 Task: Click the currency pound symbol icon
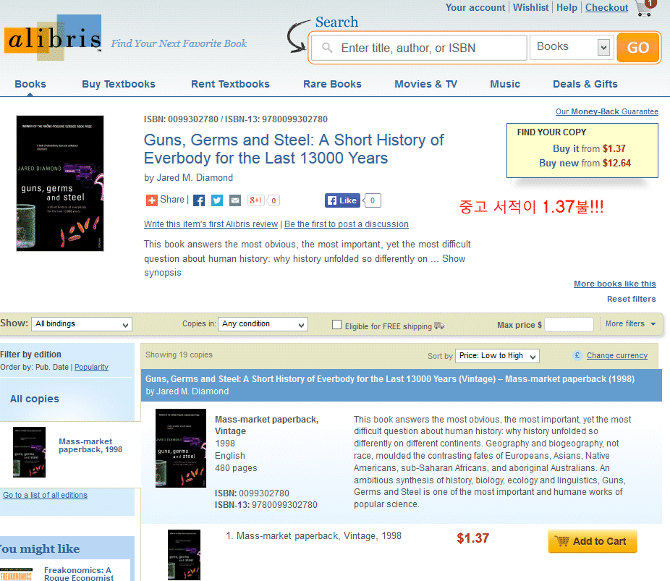tap(577, 355)
